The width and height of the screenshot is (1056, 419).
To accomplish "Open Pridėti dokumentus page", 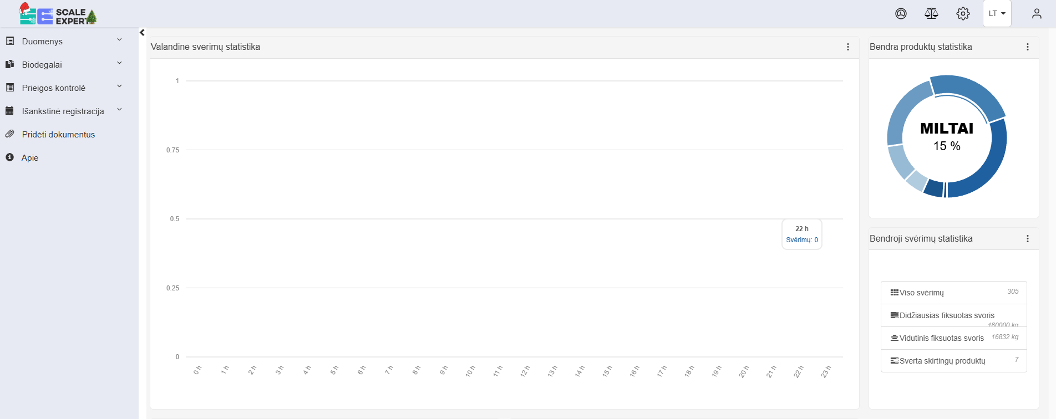I will click(58, 135).
